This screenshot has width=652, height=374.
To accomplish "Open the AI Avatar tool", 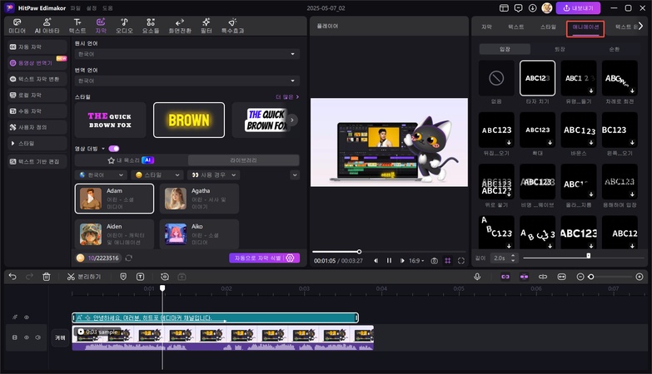I will (x=47, y=26).
